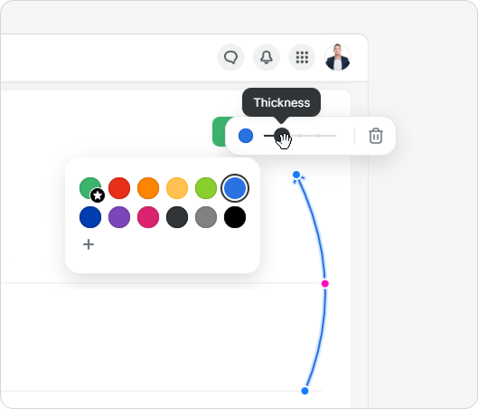Select the pink magenta color swatch

click(x=148, y=217)
